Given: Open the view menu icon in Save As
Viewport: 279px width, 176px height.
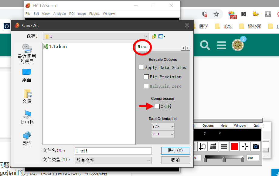Looking at the screenshot, I should pyautogui.click(x=162, y=36).
